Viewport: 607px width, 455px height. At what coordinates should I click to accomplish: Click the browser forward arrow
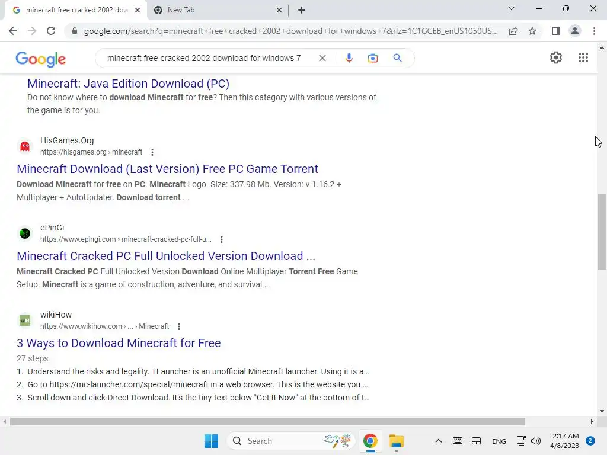click(x=32, y=31)
